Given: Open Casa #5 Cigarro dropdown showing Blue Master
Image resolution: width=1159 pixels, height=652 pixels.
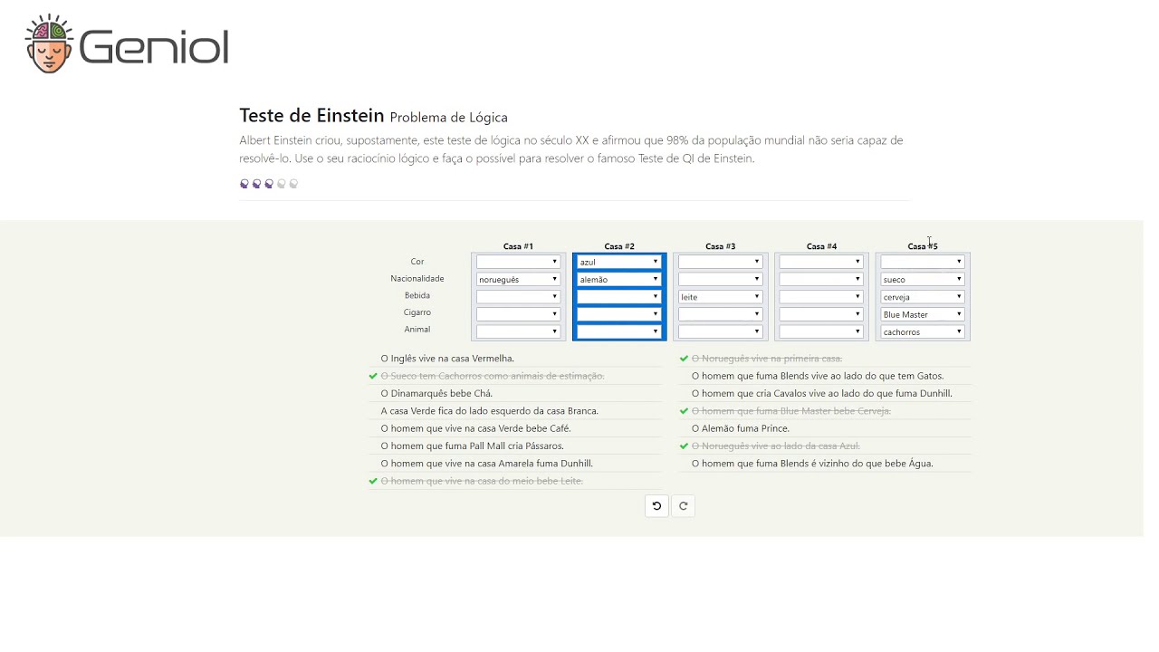Looking at the screenshot, I should [x=923, y=314].
